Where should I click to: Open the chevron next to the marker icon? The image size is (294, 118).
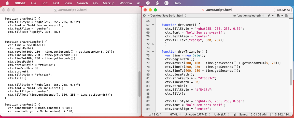[x=273, y=16]
